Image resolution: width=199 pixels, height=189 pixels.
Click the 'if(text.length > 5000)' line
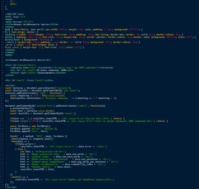click(x=89, y=121)
